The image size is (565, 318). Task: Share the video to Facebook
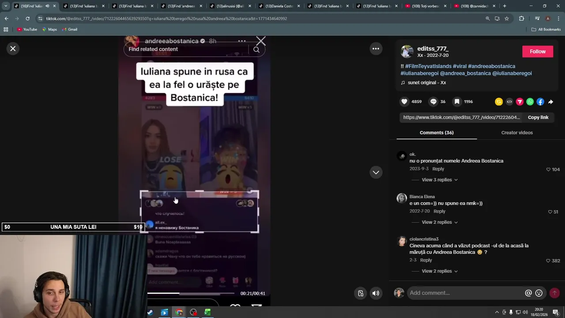540,102
